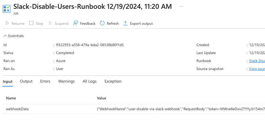
Task: Click the job Id value ff322955-a358-479a-bda2-08538b80f1d5
Action: pos(90,45)
